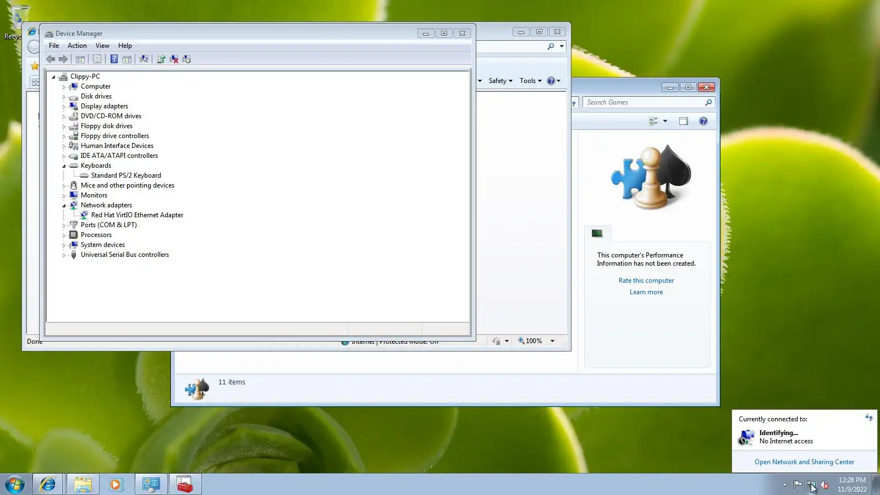This screenshot has height=495, width=880.
Task: Open the File menu in Device Manager
Action: tap(54, 46)
